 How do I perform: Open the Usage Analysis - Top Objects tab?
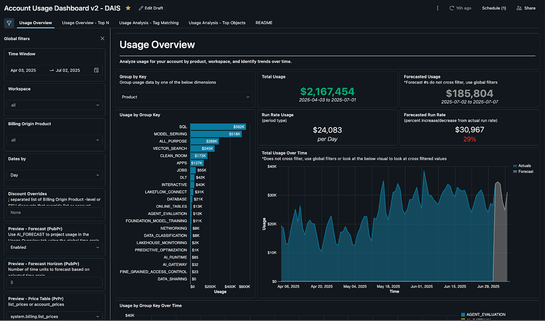point(217,23)
